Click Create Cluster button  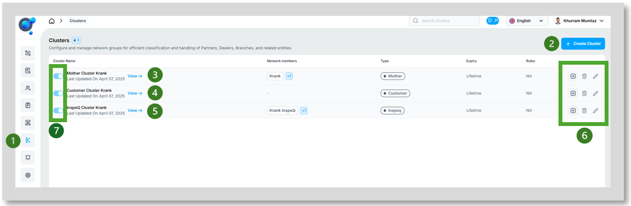point(583,44)
